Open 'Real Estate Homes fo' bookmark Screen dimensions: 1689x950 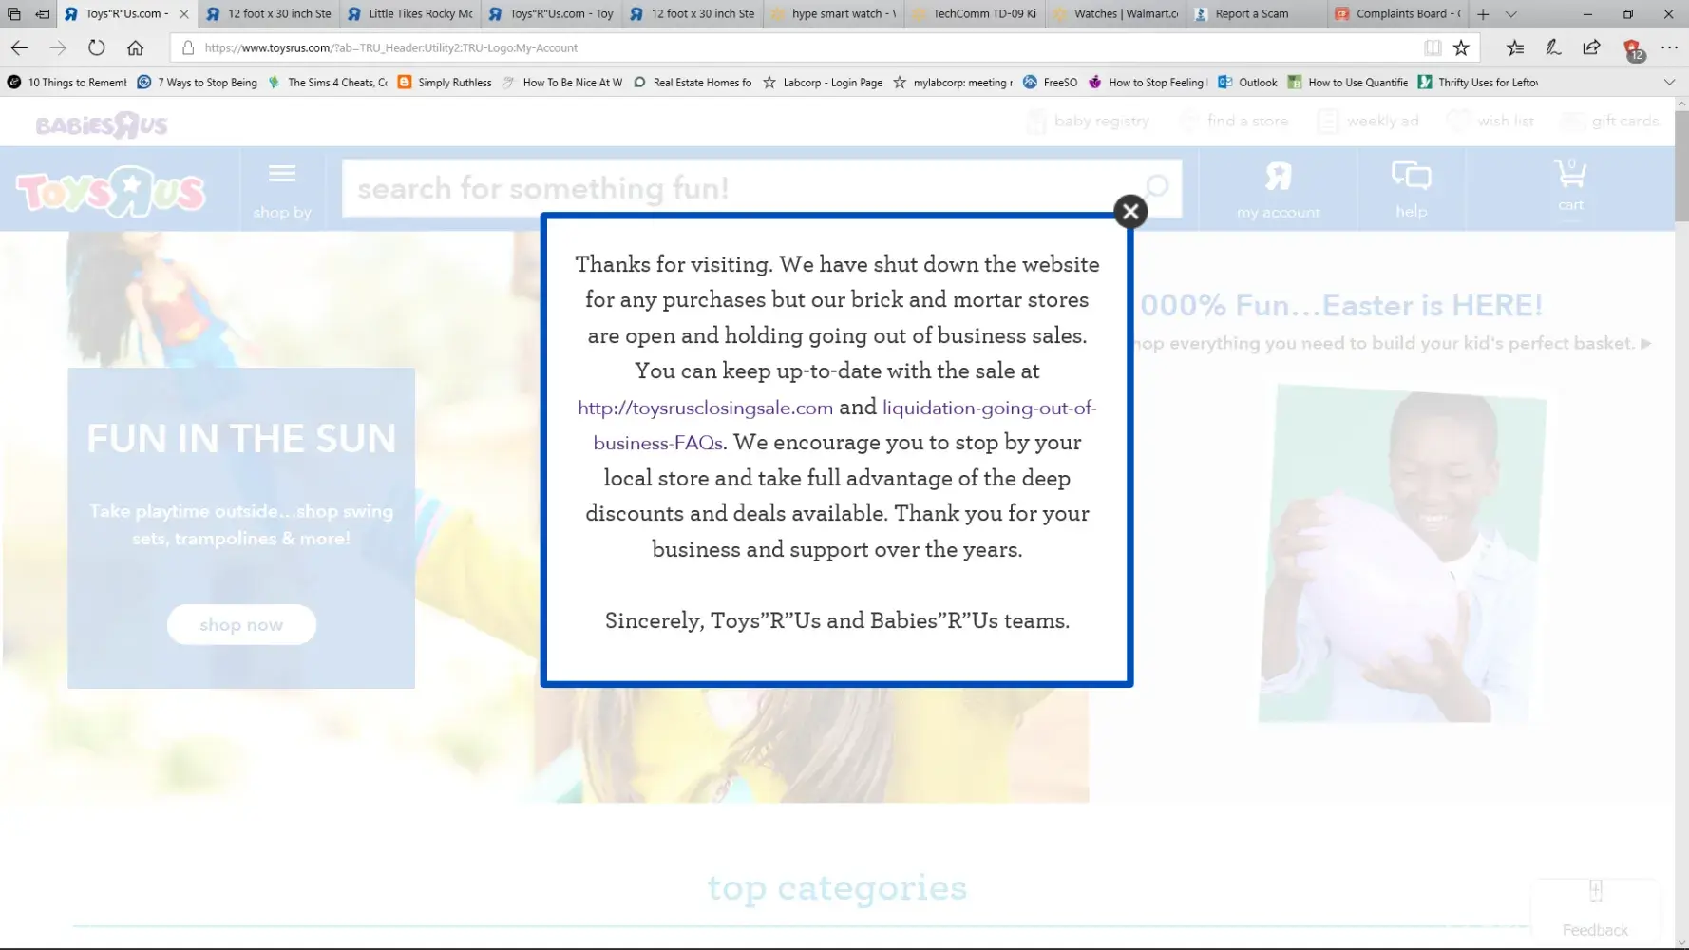tap(693, 83)
